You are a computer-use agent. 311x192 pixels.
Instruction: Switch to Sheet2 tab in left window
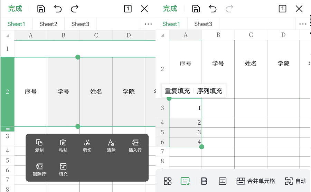pyautogui.click(x=48, y=24)
